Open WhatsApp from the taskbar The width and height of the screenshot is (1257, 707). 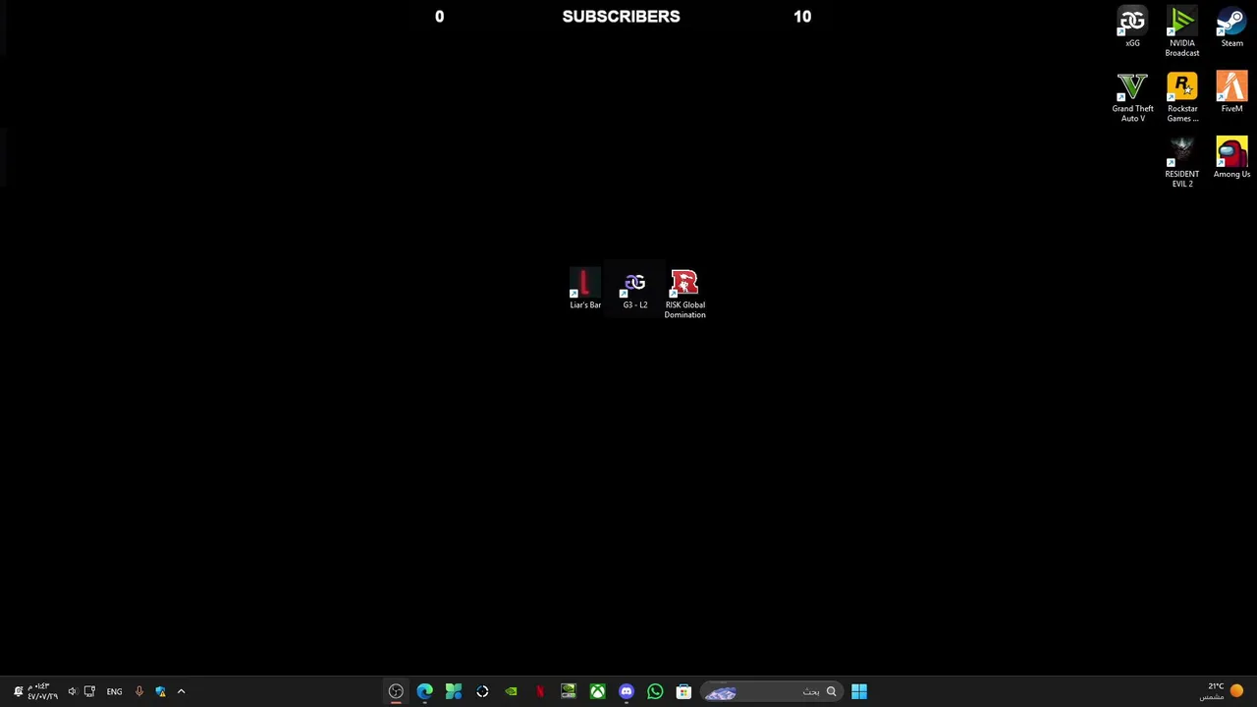click(x=655, y=691)
